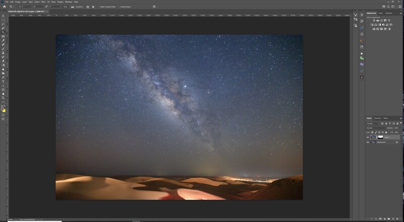Hide the Background layer eye icon
This screenshot has width=404, height=222.
click(368, 142)
